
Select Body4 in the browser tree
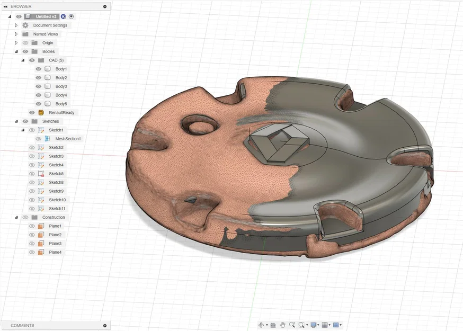click(x=61, y=95)
